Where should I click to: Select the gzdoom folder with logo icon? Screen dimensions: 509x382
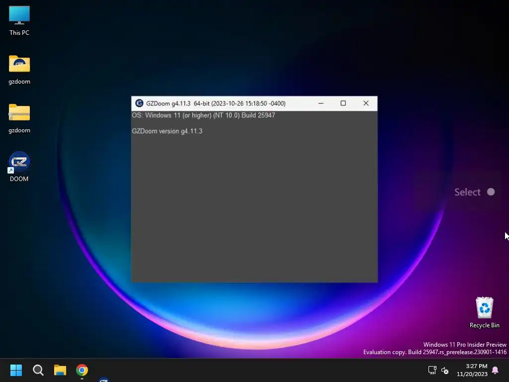19,70
